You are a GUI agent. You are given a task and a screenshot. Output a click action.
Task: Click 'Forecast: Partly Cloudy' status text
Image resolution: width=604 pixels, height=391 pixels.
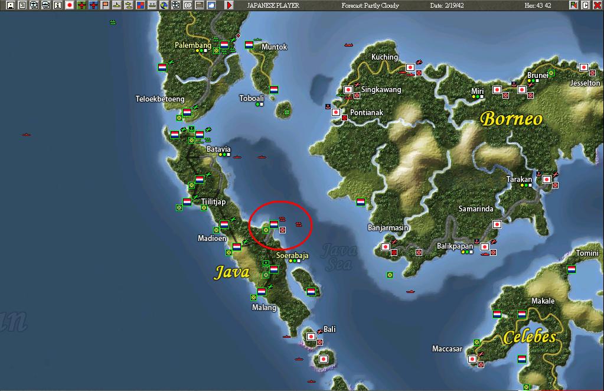pyautogui.click(x=370, y=5)
